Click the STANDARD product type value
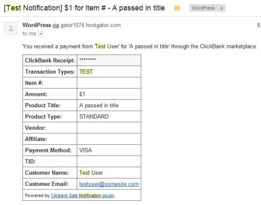This screenshot has width=261, height=205. point(94,117)
